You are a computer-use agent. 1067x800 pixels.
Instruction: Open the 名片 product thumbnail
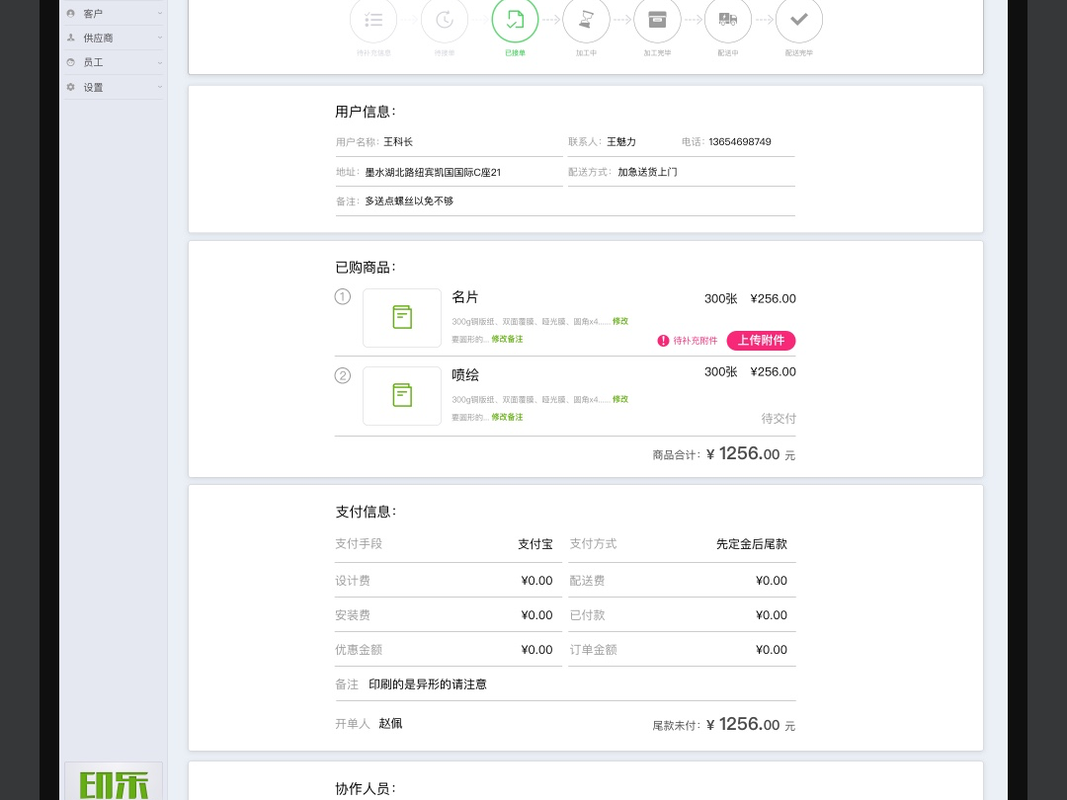click(x=402, y=318)
